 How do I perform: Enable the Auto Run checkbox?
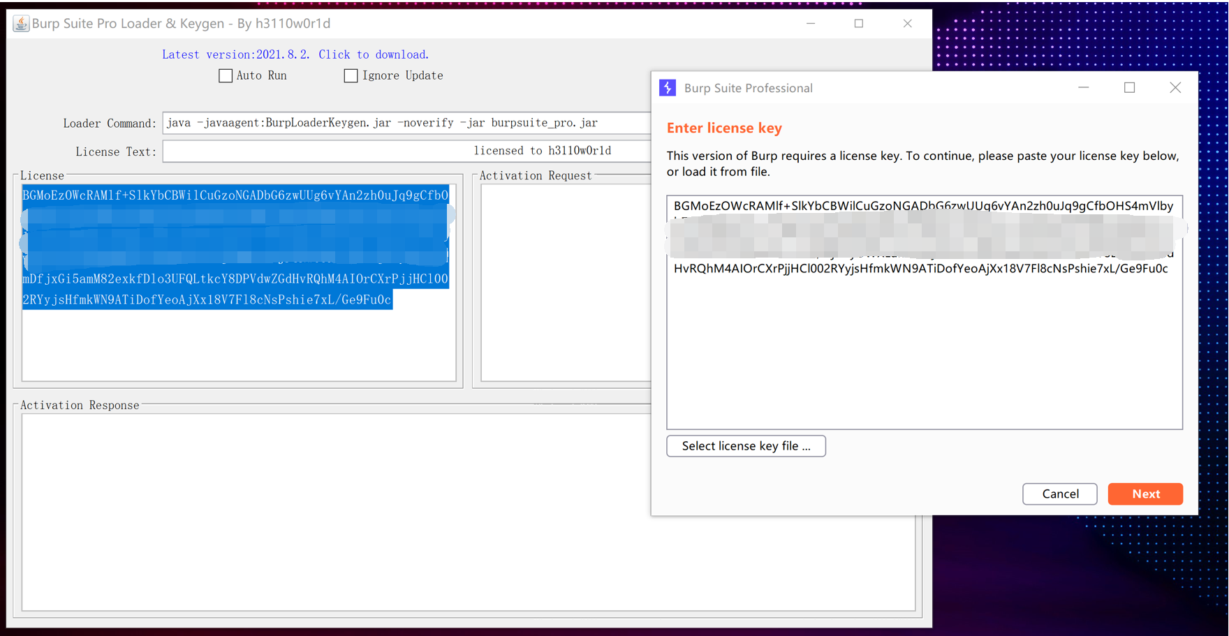[x=226, y=75]
